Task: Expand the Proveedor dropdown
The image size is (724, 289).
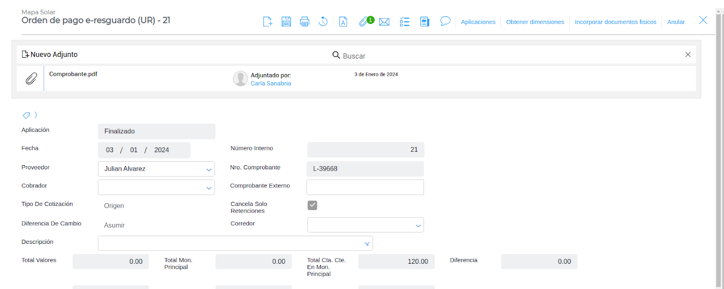Action: (x=209, y=169)
